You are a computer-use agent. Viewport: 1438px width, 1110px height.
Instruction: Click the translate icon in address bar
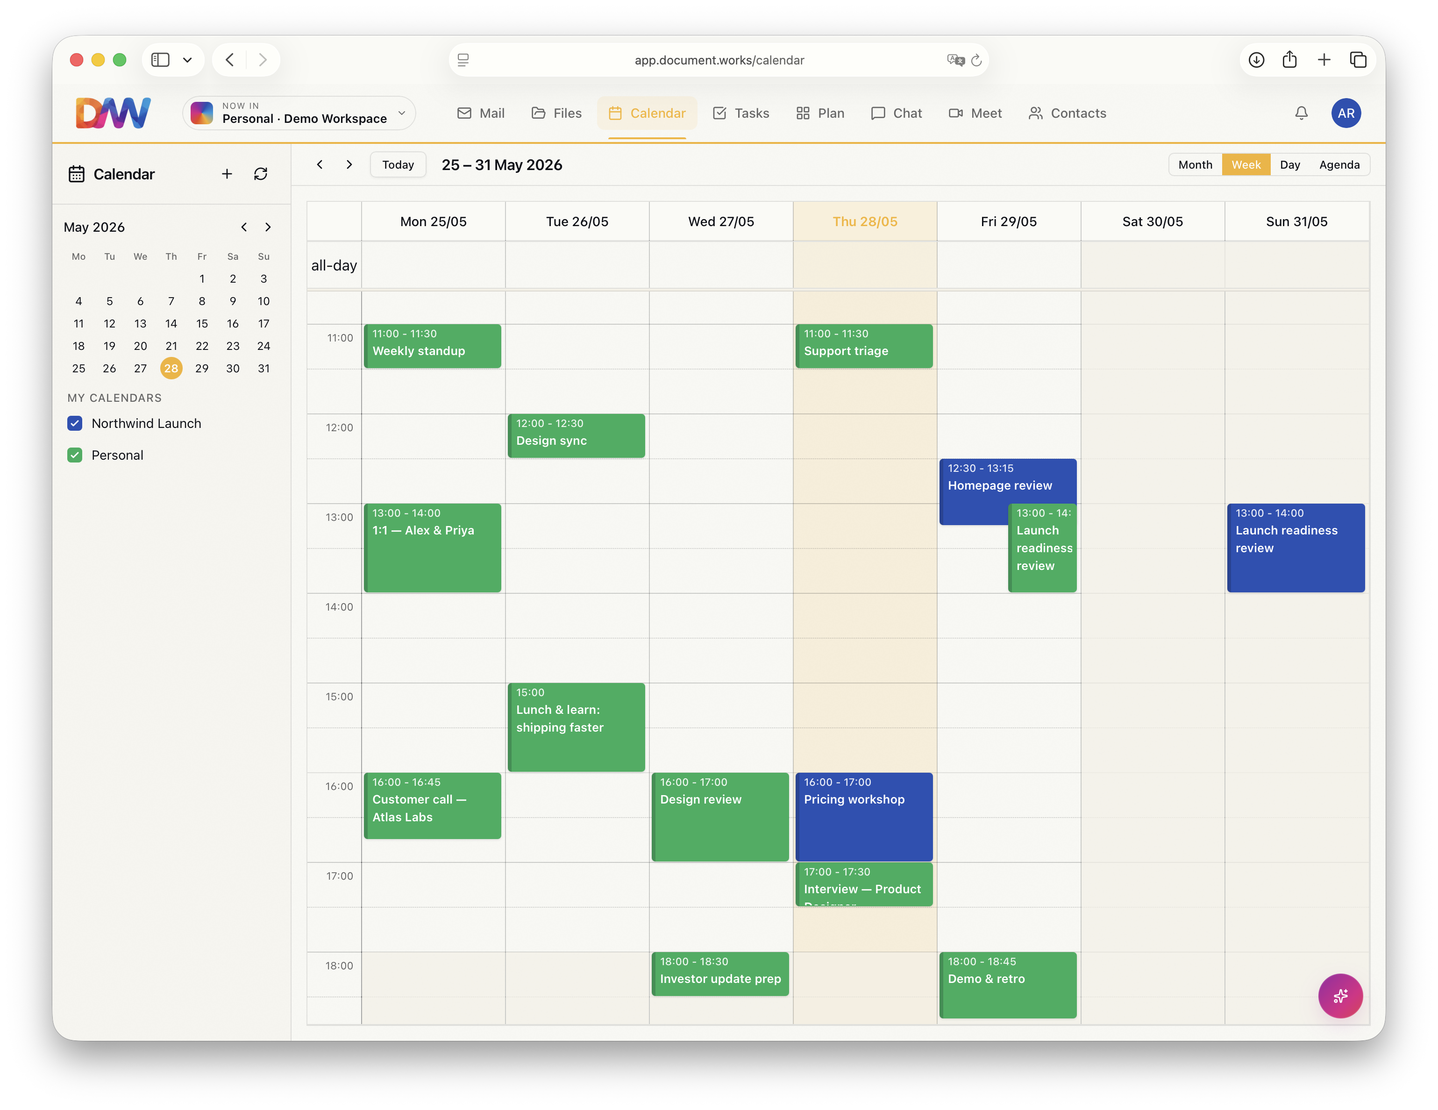(x=955, y=60)
